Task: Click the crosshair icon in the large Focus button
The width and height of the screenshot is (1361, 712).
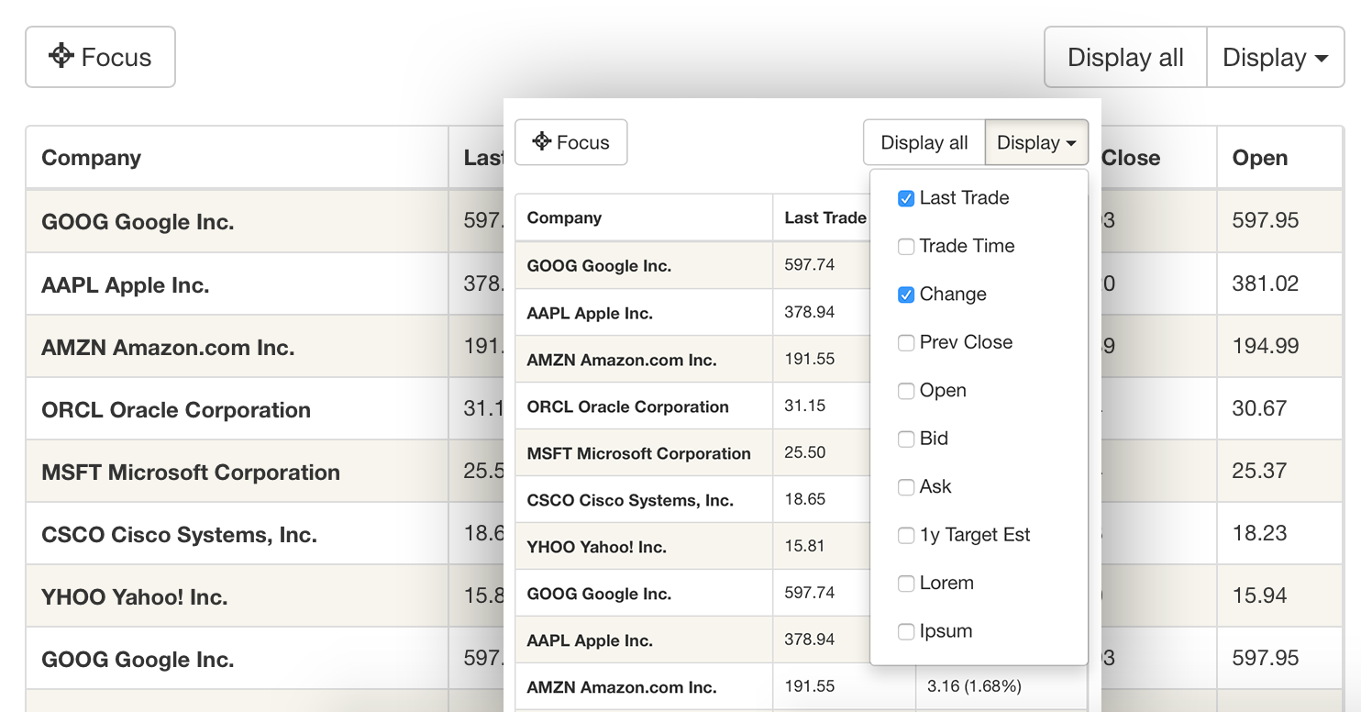Action: click(x=61, y=56)
